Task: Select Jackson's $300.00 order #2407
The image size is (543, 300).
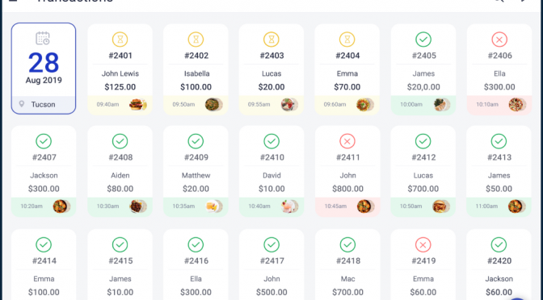Action: 44,171
